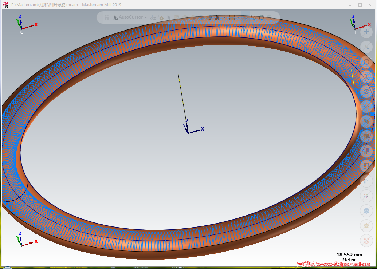
Task: Click the selection method icon with arrow over dashed box
Action: [218, 17]
